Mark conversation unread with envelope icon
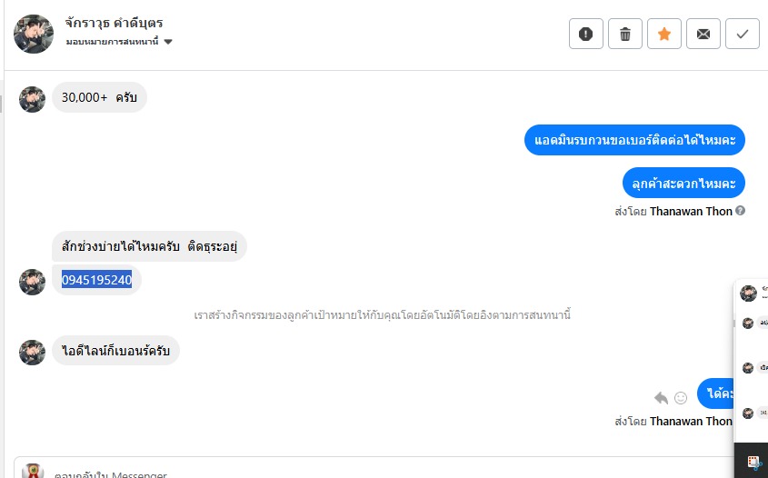 pyautogui.click(x=703, y=34)
